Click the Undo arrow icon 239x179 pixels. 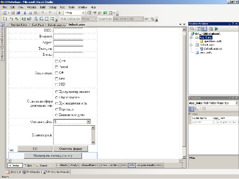pos(42,13)
